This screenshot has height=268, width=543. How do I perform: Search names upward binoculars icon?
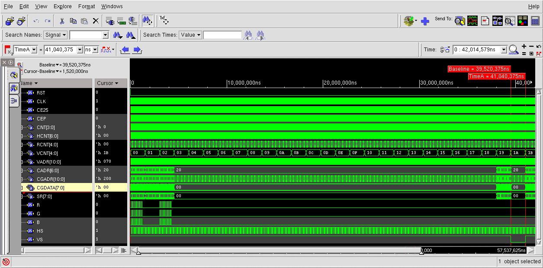[x=130, y=35]
